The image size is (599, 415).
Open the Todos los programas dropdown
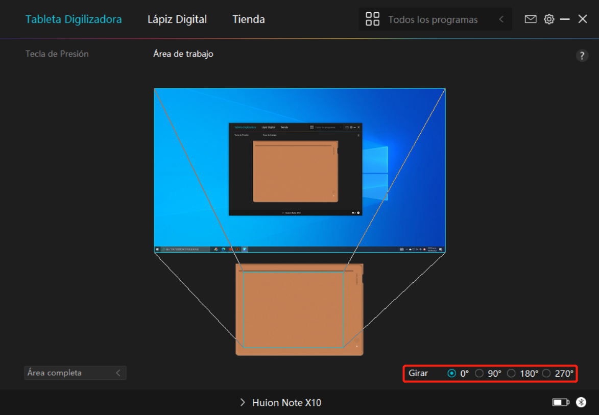pos(435,19)
